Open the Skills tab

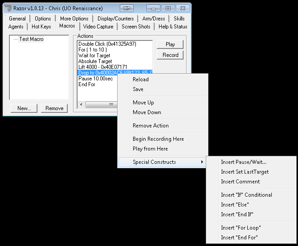pos(179,19)
